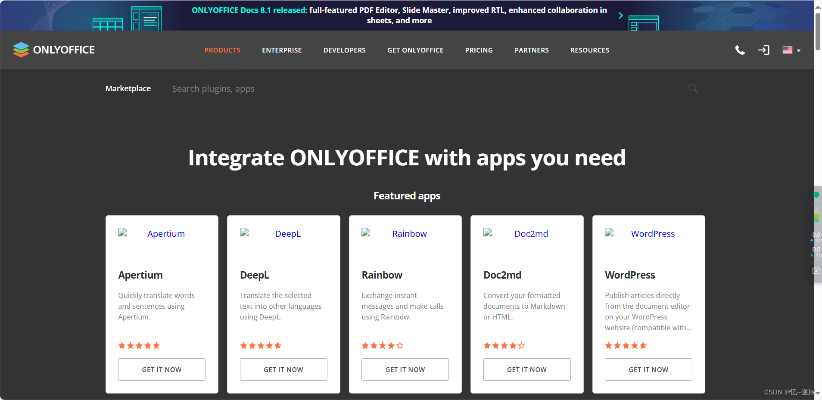Click the green dot side widget icon

pos(816,195)
